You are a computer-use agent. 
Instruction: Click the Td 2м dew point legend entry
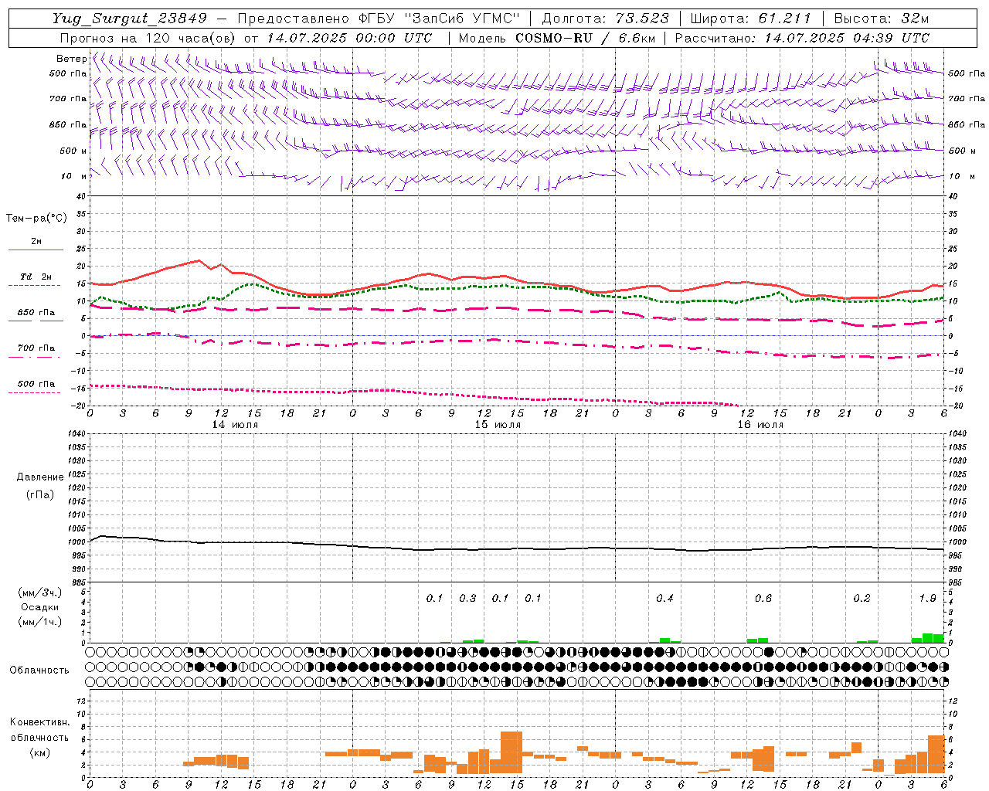tap(36, 277)
